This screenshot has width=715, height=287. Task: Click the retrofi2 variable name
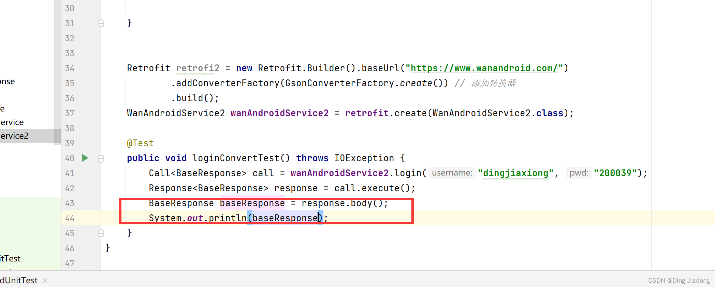pyautogui.click(x=198, y=68)
